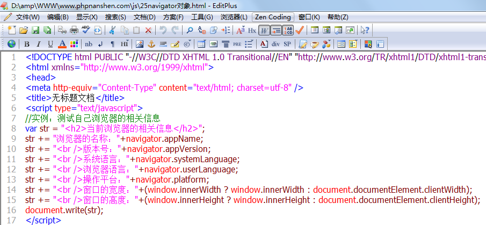Click the Paste clipboard icon
The width and height of the screenshot is (486, 225).
(x=136, y=30)
